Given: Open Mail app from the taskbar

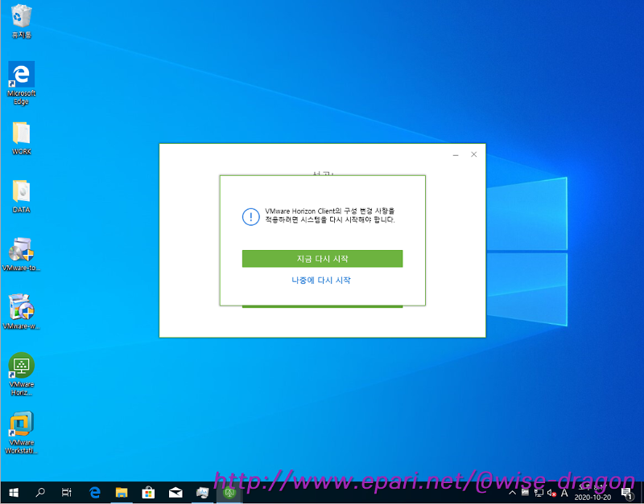Looking at the screenshot, I should 175,493.
